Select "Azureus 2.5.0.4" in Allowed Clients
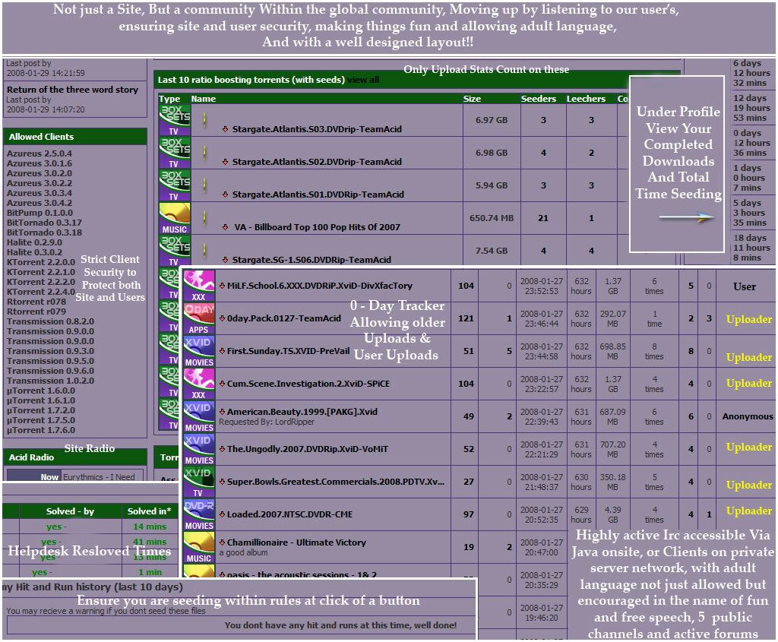This screenshot has width=778, height=642. 40,153
